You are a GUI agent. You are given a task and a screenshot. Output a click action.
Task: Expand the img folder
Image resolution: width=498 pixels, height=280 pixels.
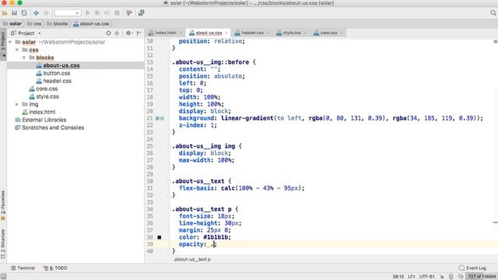(17, 104)
